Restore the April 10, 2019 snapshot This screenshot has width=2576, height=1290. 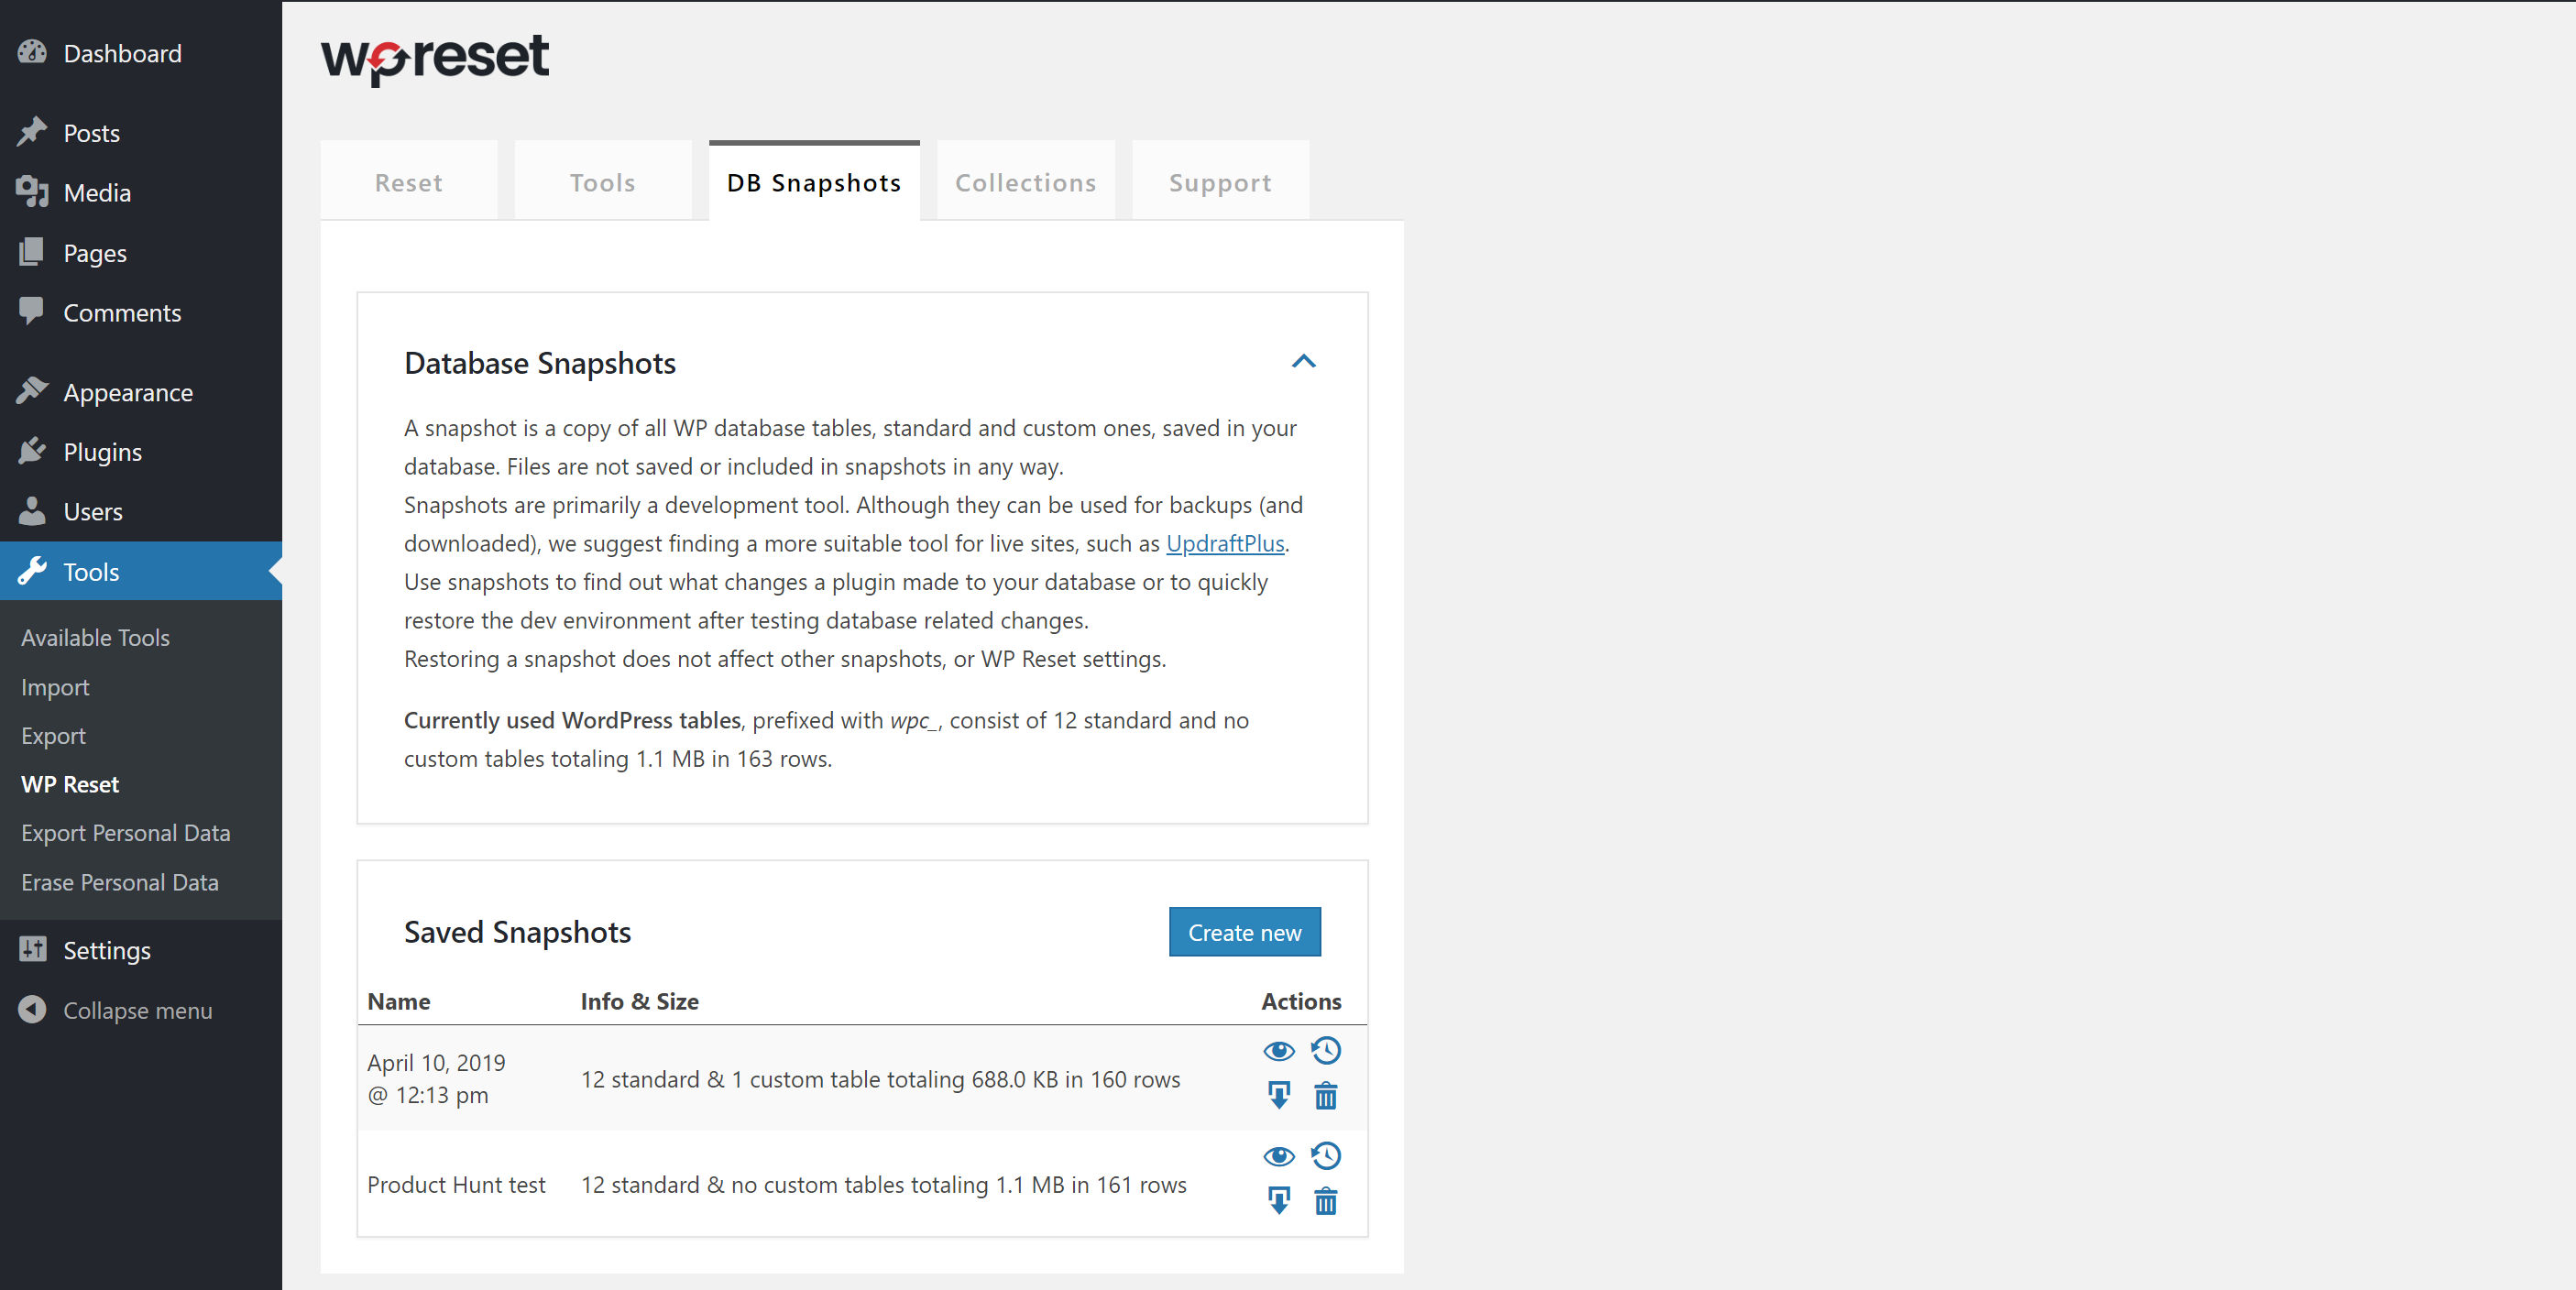coord(1325,1050)
